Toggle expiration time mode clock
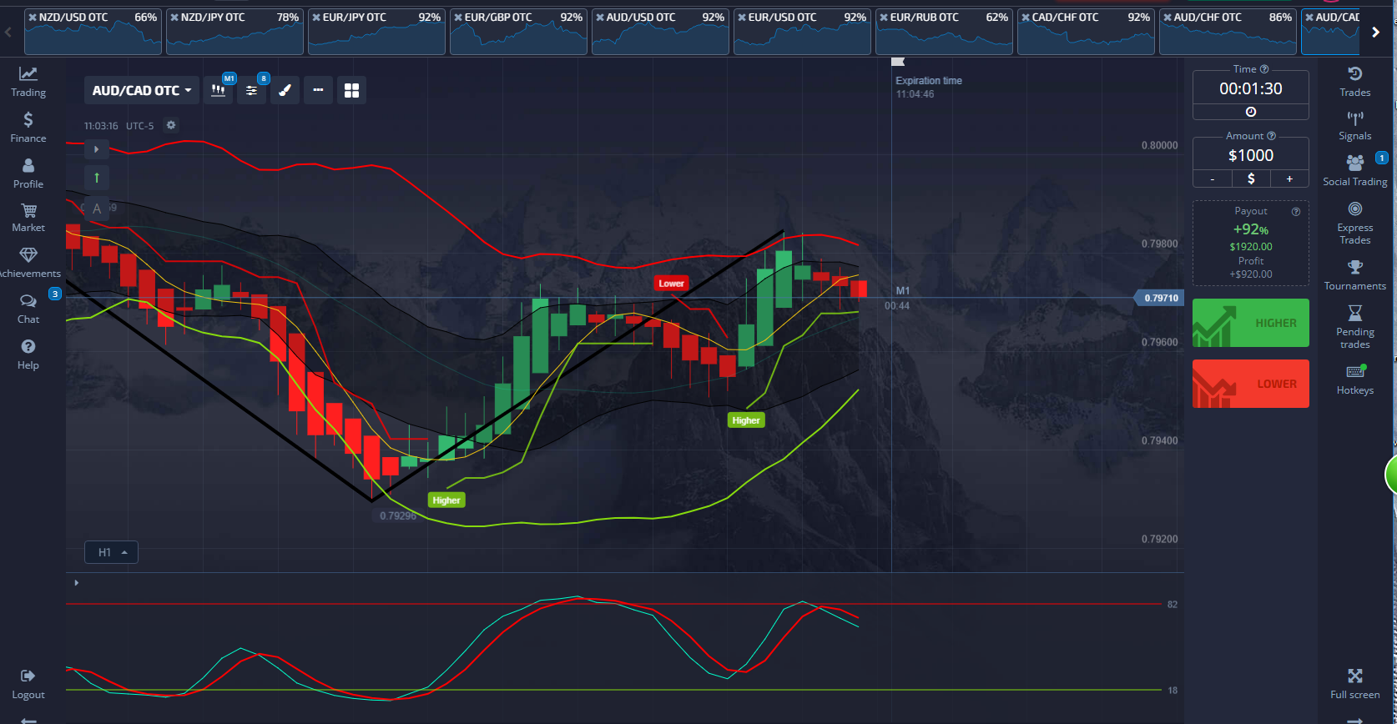The image size is (1397, 724). pos(1250,112)
